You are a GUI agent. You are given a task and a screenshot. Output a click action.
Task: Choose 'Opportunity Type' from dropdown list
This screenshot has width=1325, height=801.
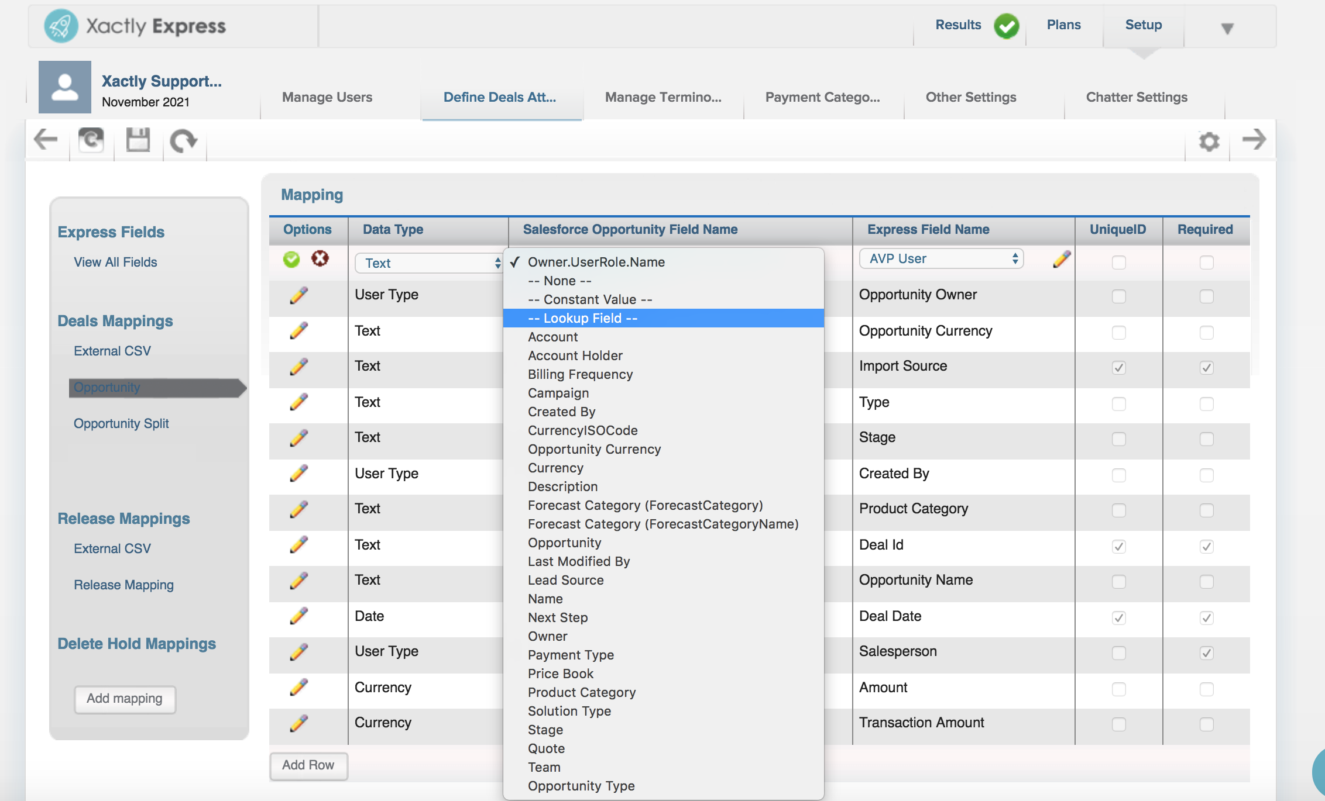pyautogui.click(x=664, y=786)
